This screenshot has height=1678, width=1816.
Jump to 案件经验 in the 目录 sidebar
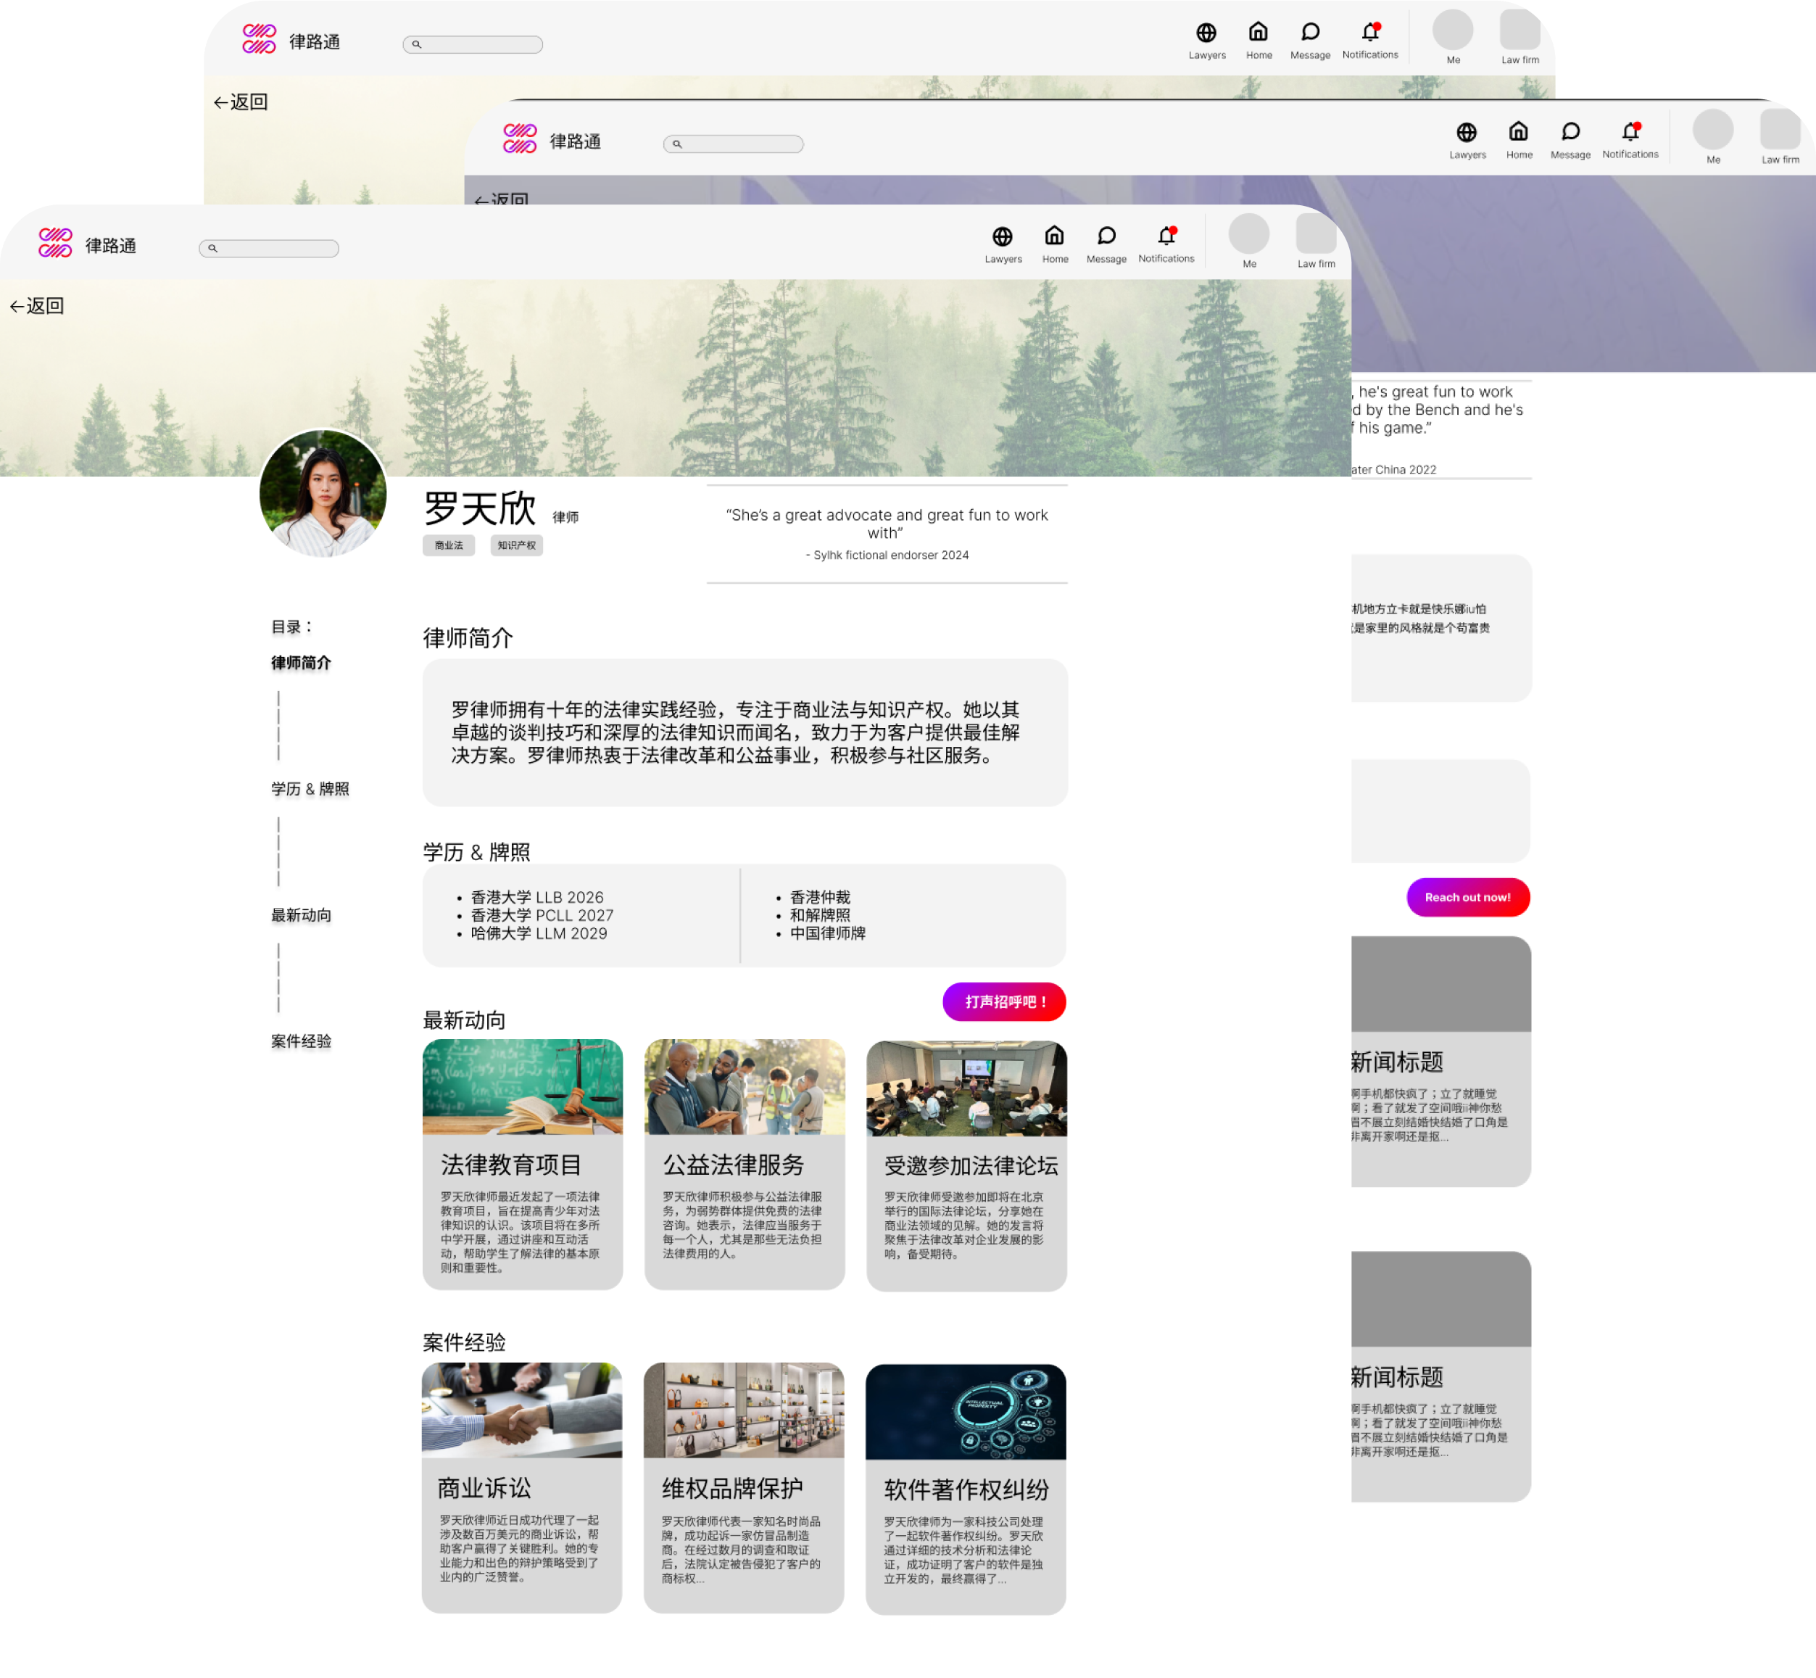coord(300,1041)
